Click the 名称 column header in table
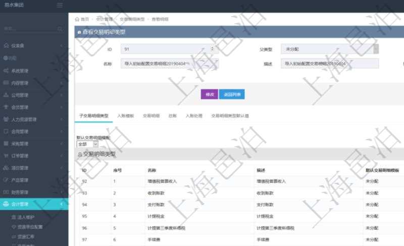This screenshot has width=404, height=246. tap(152, 170)
